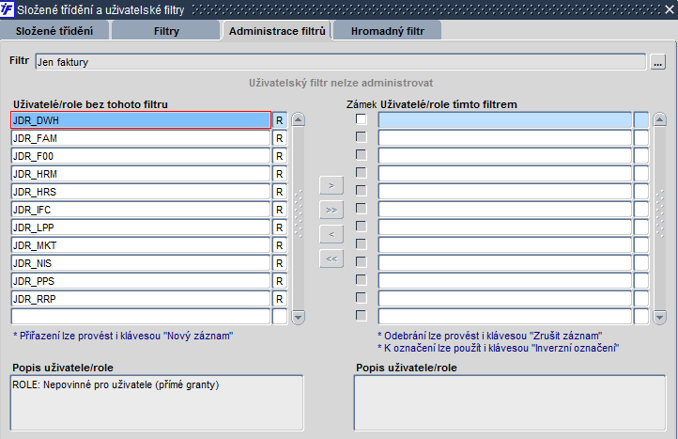Select the JDR_FAM role row
Image resolution: width=678 pixels, height=439 pixels.
[141, 138]
